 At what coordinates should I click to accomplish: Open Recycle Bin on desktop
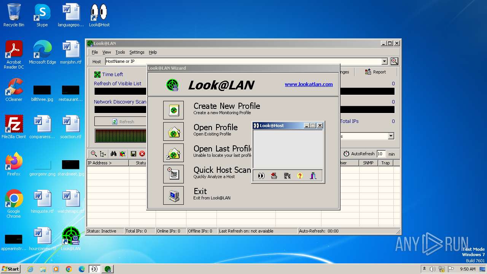[x=14, y=15]
